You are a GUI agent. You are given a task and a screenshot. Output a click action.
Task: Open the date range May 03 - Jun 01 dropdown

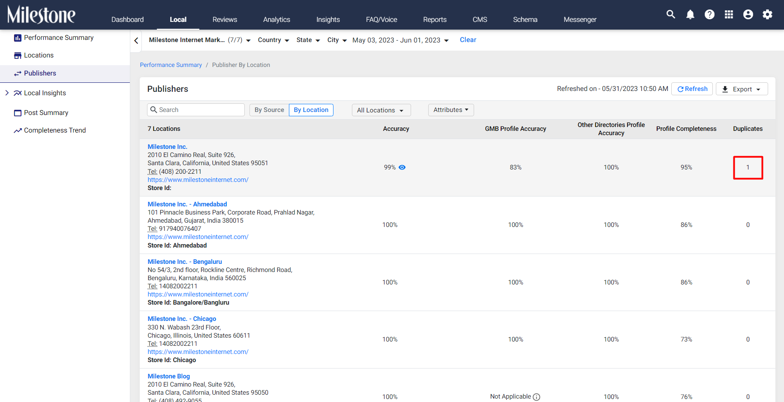(x=401, y=40)
